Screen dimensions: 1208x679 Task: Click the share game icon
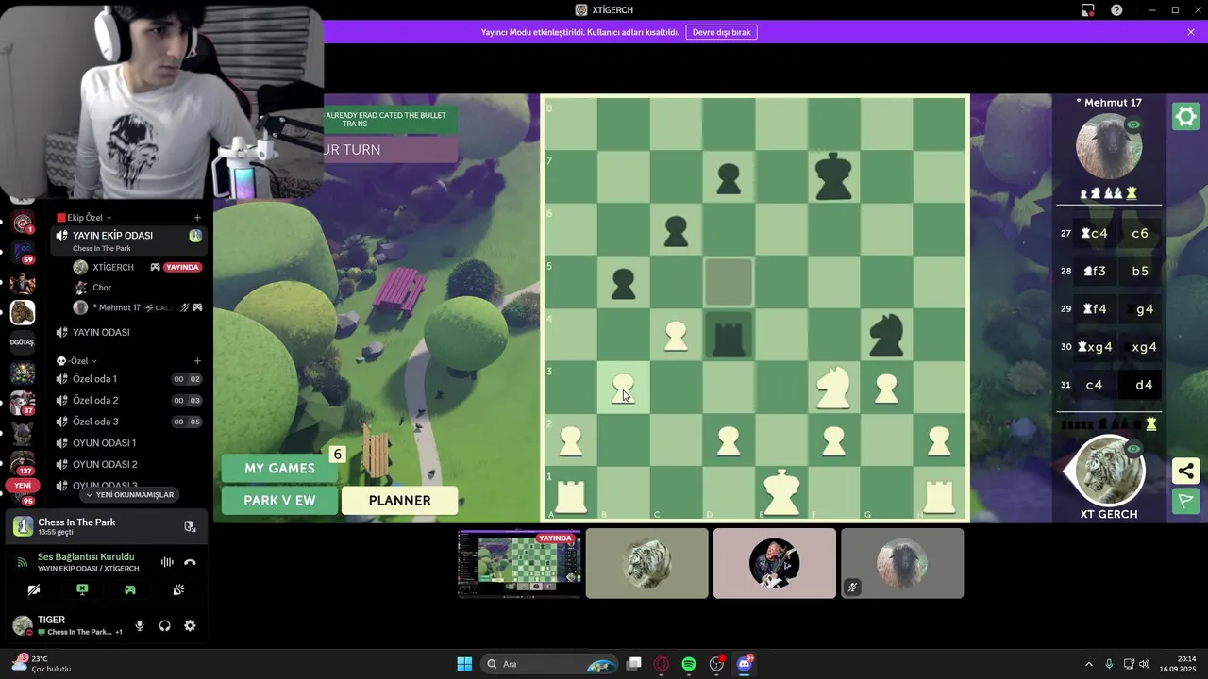point(1185,471)
